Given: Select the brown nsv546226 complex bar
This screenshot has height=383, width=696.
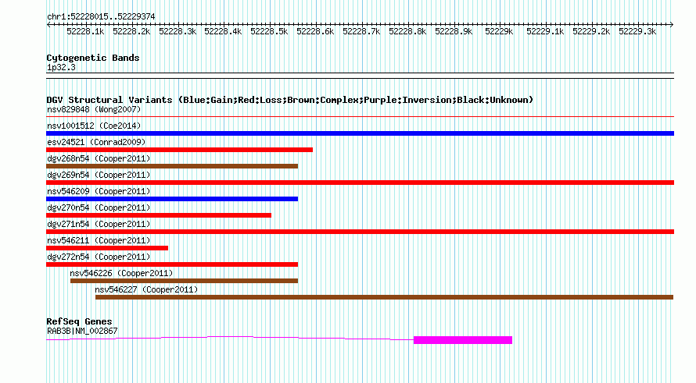Looking at the screenshot, I should tap(185, 281).
